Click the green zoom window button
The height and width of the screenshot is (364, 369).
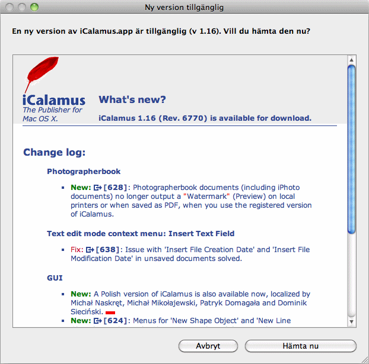pyautogui.click(x=34, y=7)
